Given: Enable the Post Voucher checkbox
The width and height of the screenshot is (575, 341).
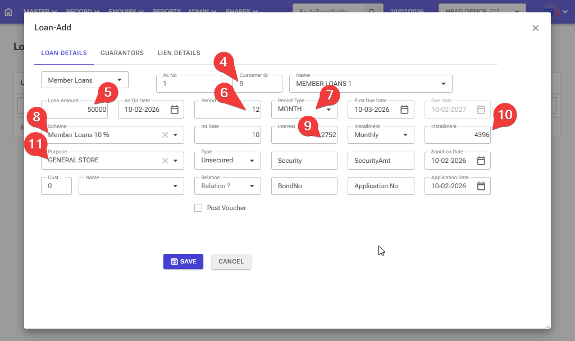Looking at the screenshot, I should click(x=198, y=208).
